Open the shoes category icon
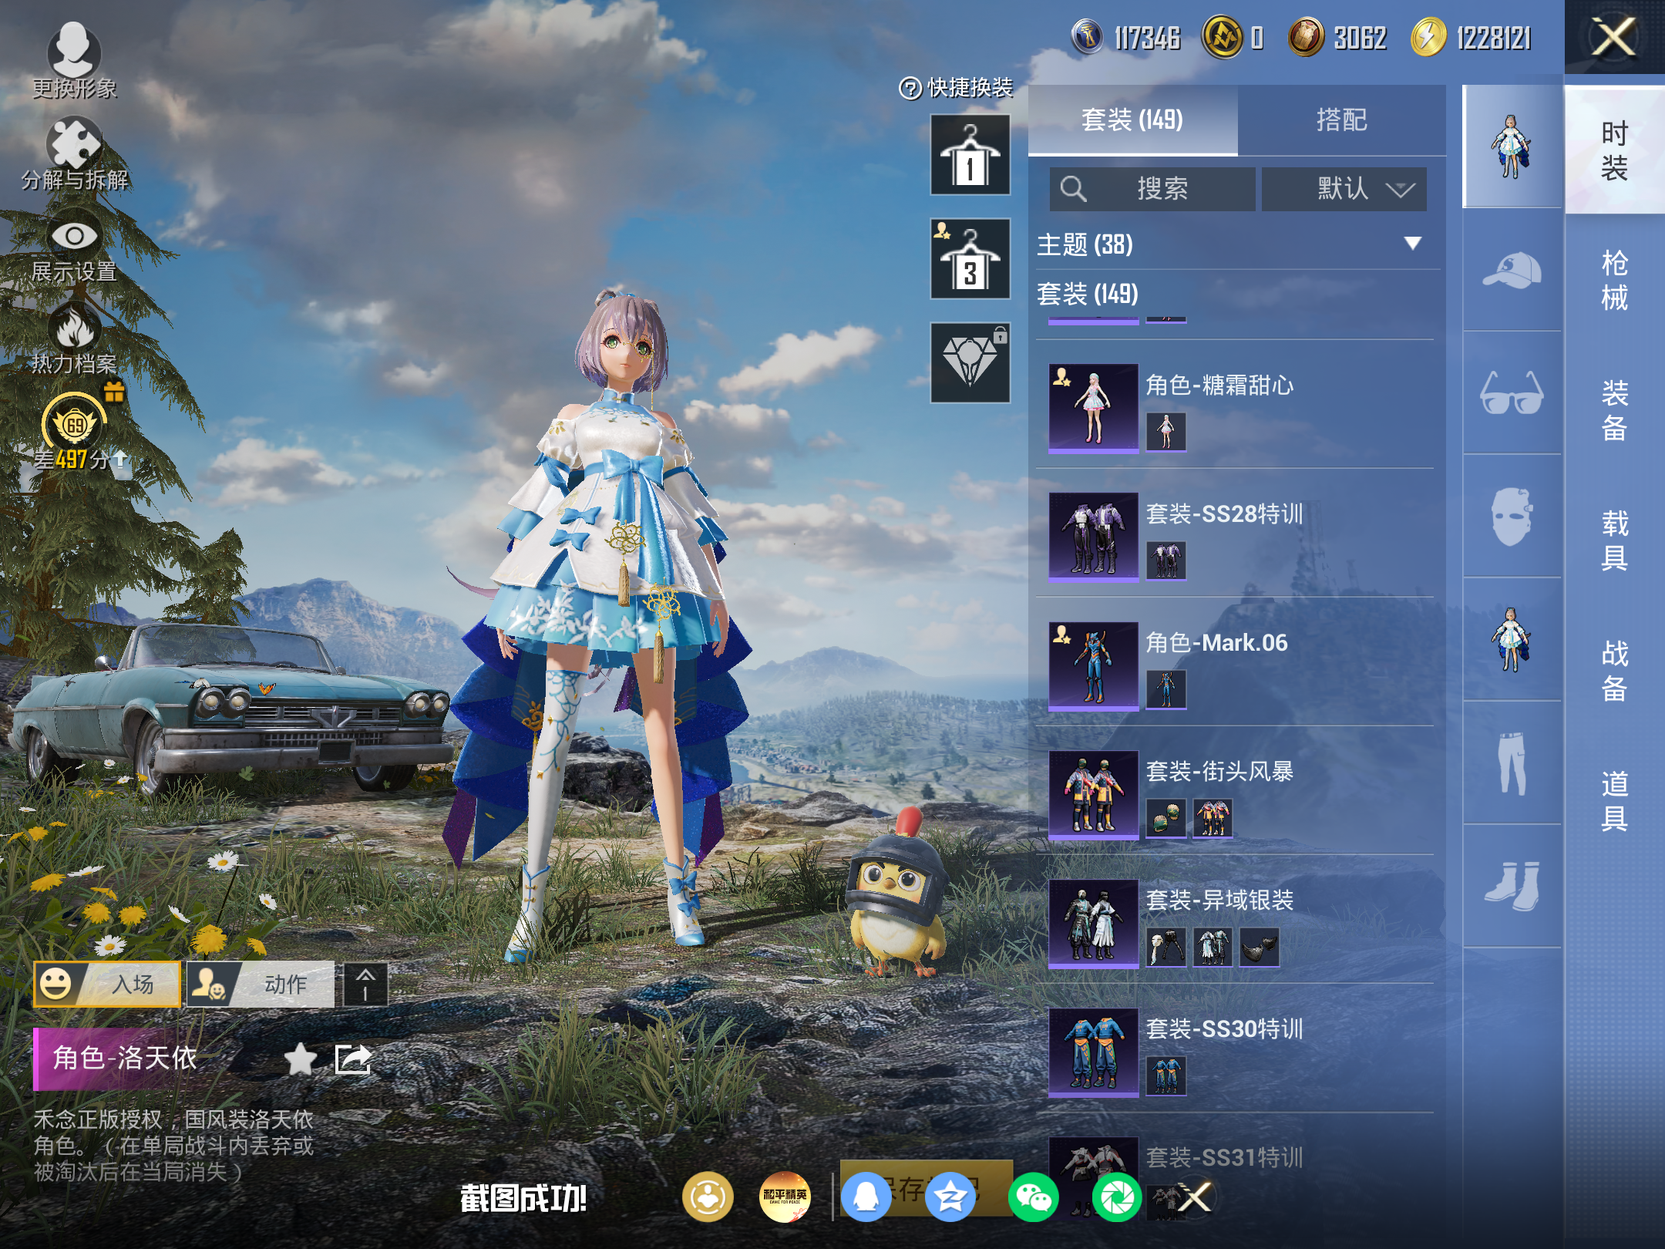This screenshot has height=1249, width=1665. coord(1512,887)
